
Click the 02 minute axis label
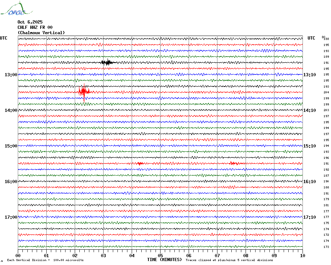[x=75, y=256]
